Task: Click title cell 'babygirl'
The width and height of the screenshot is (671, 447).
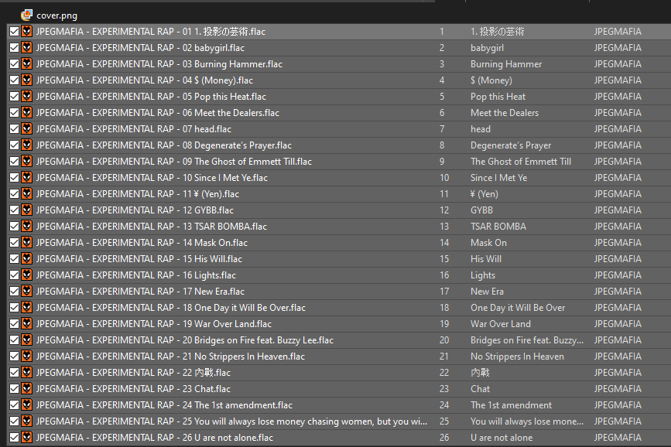Action: point(487,48)
